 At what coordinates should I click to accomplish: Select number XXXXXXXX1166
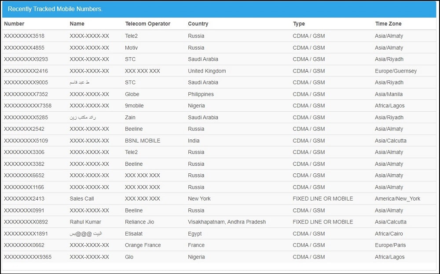tap(24, 187)
